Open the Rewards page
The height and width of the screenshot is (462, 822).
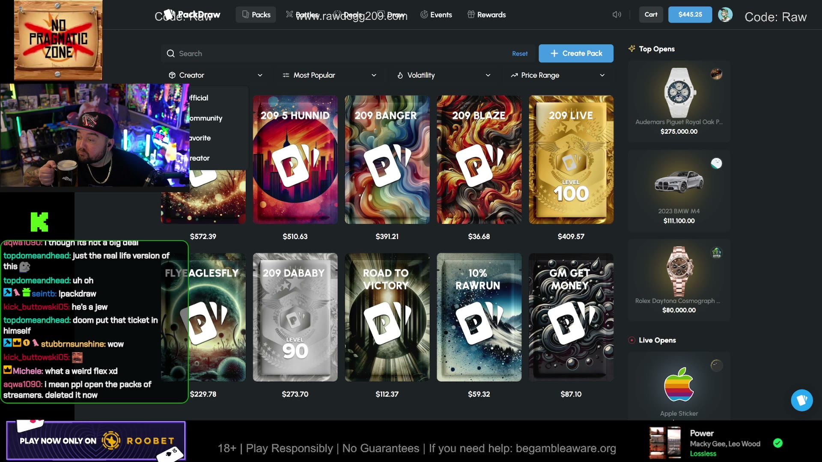click(486, 15)
